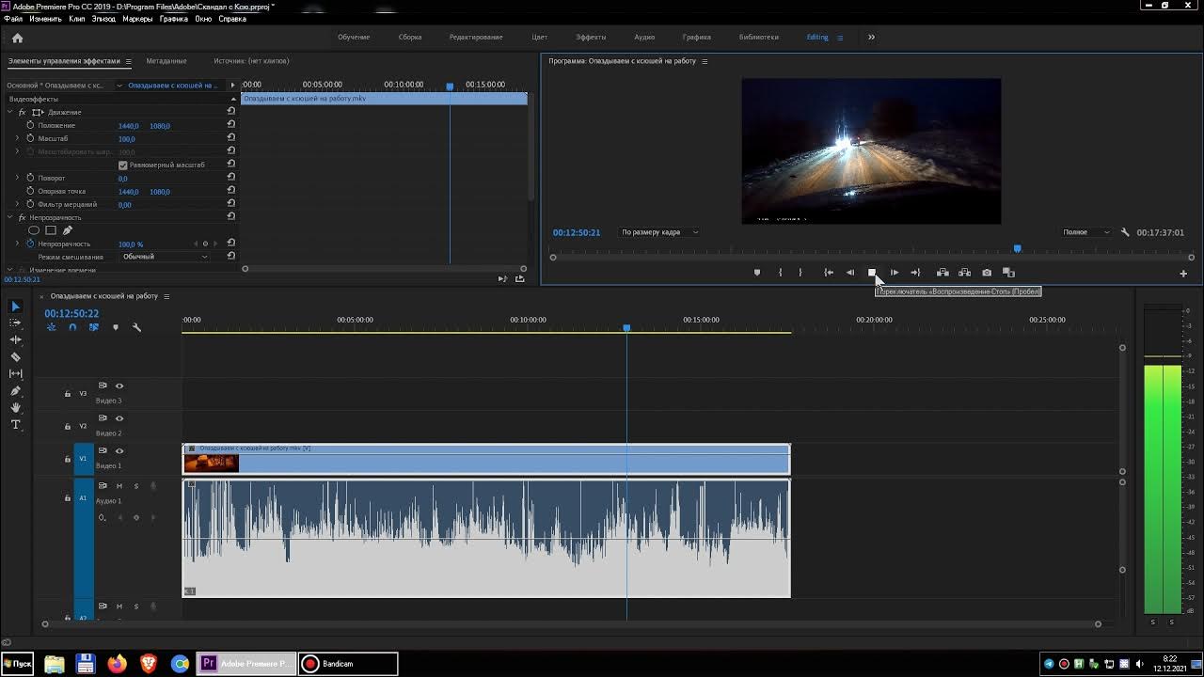Toggle visibility of track Видео 2

pyautogui.click(x=119, y=418)
